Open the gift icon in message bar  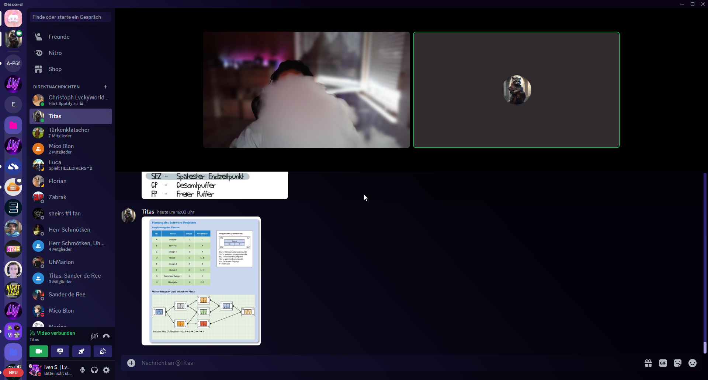(x=648, y=363)
